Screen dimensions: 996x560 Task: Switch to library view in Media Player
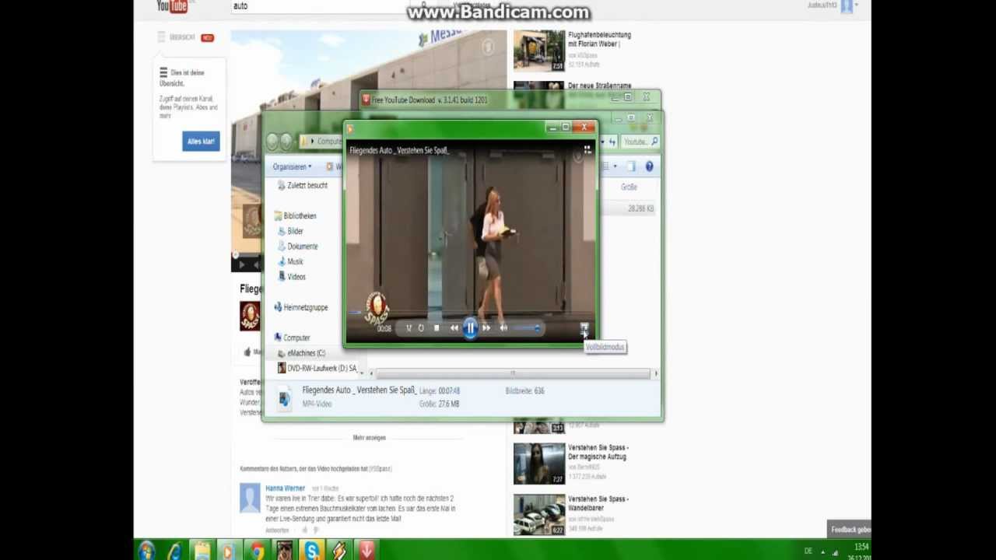(587, 149)
